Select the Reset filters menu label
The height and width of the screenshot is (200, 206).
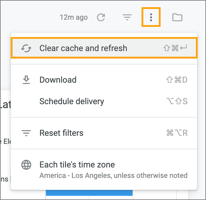(x=61, y=133)
